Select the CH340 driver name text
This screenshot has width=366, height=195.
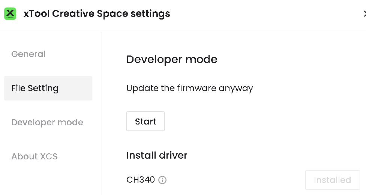coord(141,180)
